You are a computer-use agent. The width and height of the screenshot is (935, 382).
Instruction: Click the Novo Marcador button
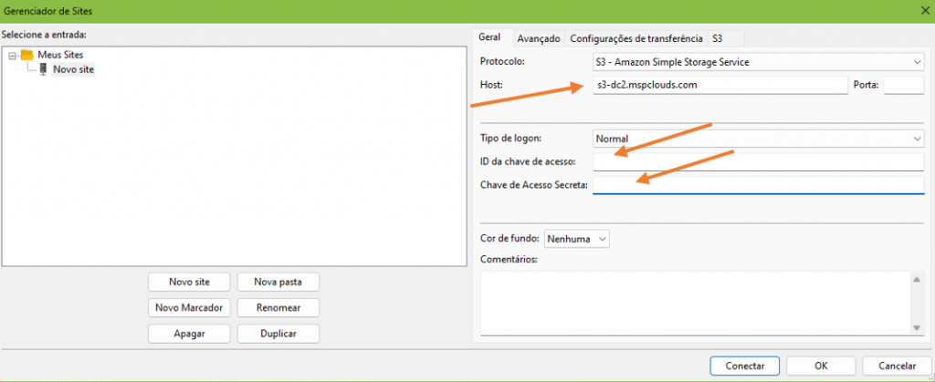pos(190,307)
